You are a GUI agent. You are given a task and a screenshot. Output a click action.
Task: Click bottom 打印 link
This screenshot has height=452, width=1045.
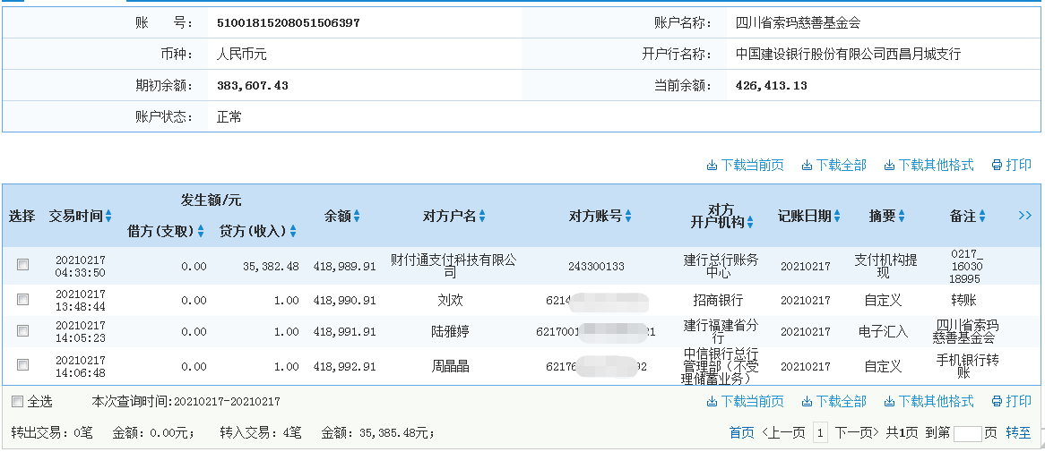pyautogui.click(x=1012, y=401)
